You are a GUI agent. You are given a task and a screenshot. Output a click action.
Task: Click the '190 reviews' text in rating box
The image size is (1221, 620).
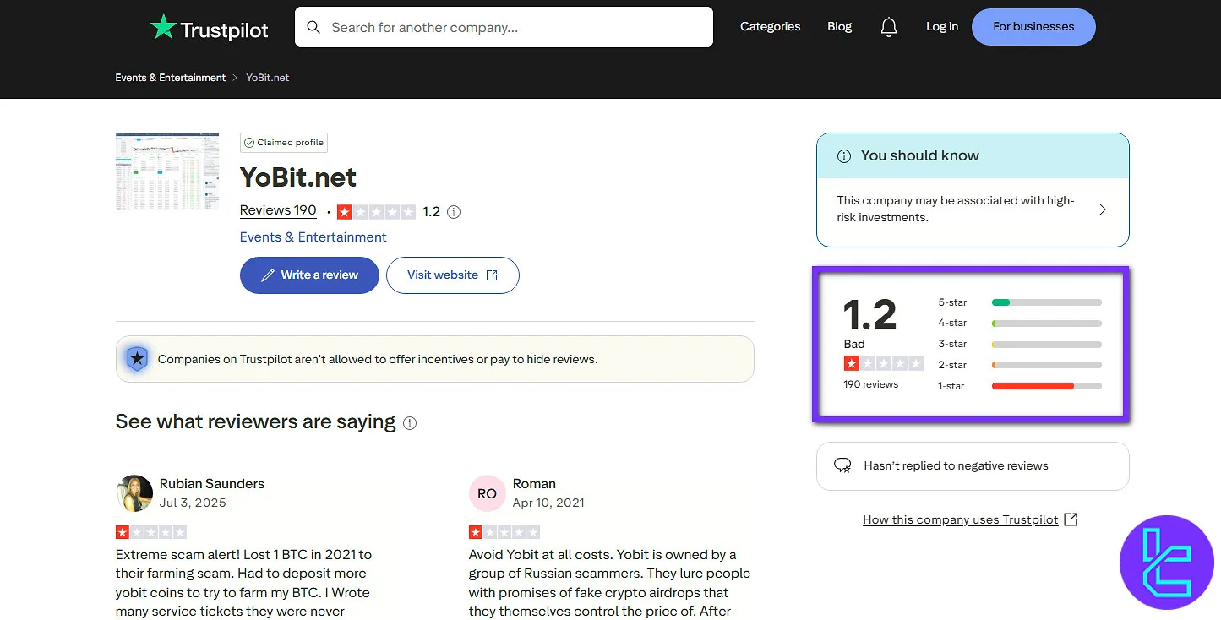[x=870, y=384]
